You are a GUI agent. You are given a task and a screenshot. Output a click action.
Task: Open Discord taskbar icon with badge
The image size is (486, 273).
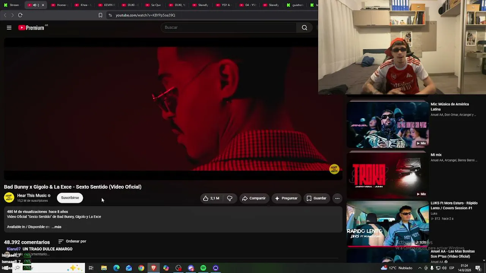(x=191, y=268)
